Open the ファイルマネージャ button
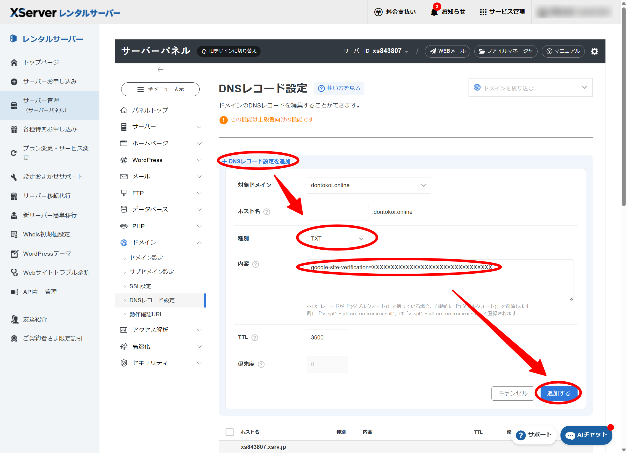Screen dimensions: 627x453 click(x=506, y=51)
